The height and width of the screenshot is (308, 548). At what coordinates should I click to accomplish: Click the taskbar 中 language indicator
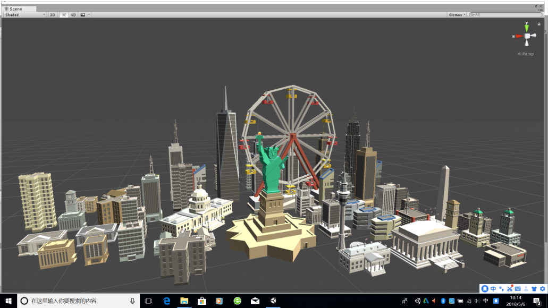[x=486, y=301]
